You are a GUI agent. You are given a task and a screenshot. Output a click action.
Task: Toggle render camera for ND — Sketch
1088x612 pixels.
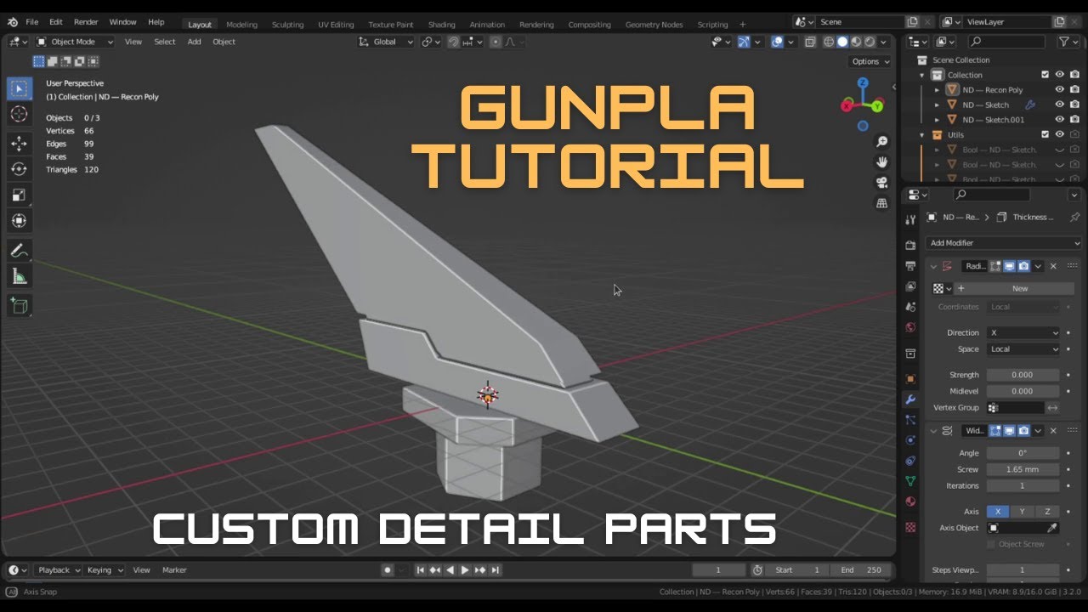1074,105
